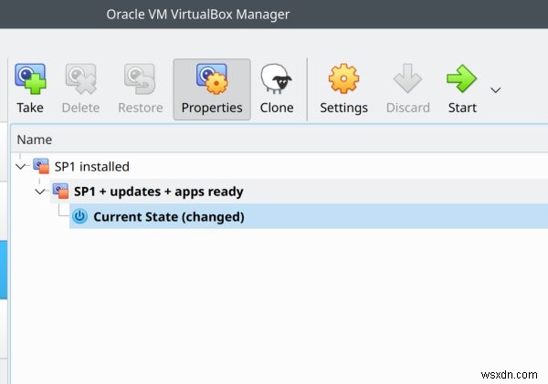Click the Discard down-arrow icon
This screenshot has width=548, height=384.
tap(407, 78)
